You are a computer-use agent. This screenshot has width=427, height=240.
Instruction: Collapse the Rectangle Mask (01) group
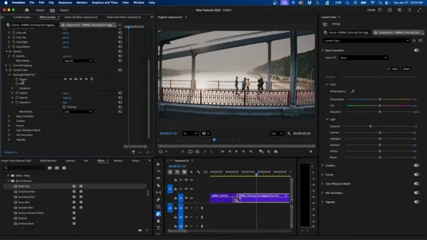[10, 74]
